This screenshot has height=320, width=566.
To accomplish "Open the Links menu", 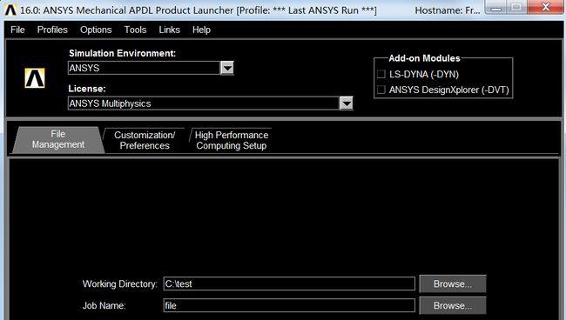I will (169, 30).
